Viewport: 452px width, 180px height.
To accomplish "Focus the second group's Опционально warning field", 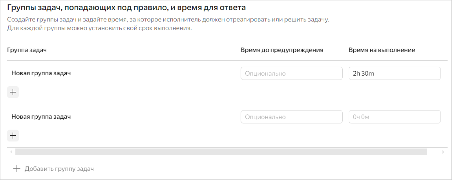I will (291, 117).
